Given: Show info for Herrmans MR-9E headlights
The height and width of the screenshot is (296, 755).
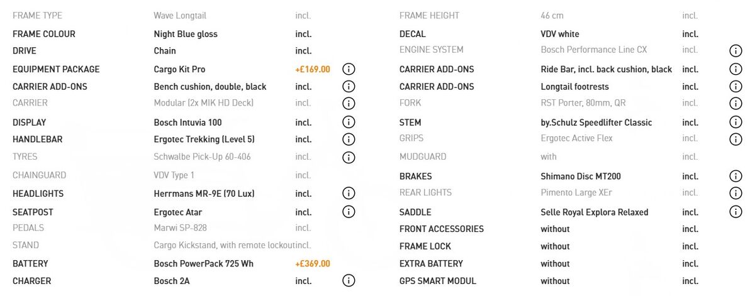Looking at the screenshot, I should (x=349, y=194).
